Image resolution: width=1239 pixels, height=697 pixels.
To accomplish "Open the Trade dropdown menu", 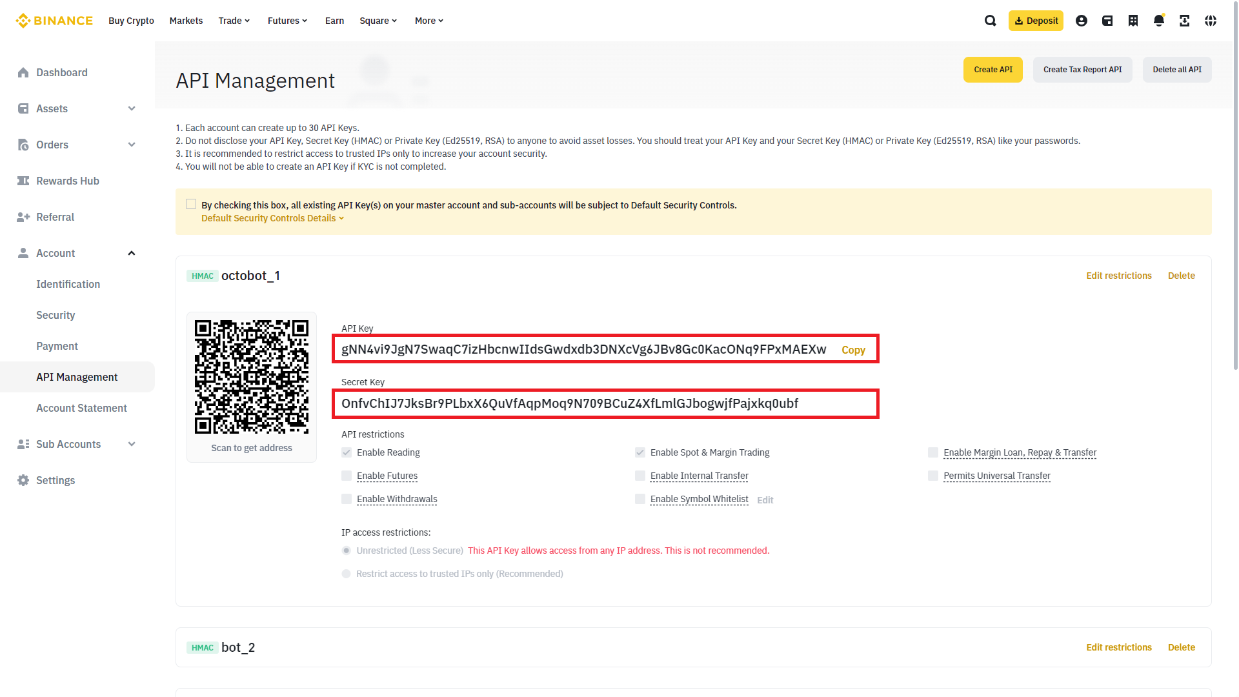I will pyautogui.click(x=234, y=21).
